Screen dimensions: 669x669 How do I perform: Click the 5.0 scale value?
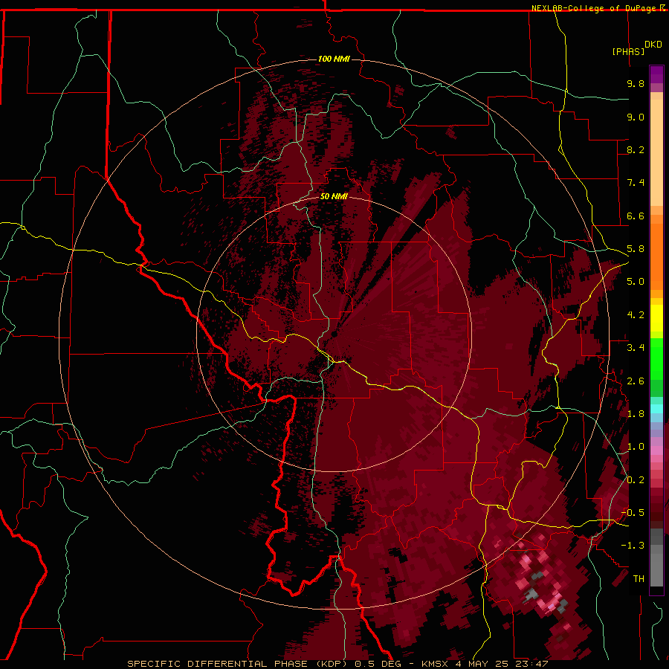pos(636,282)
